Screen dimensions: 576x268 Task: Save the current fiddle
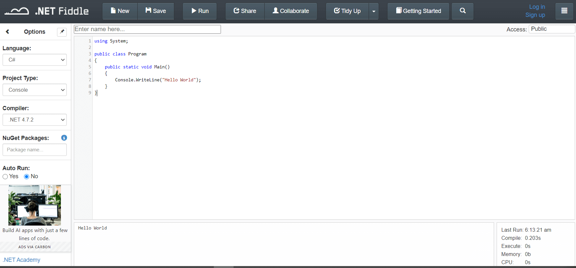tap(156, 11)
